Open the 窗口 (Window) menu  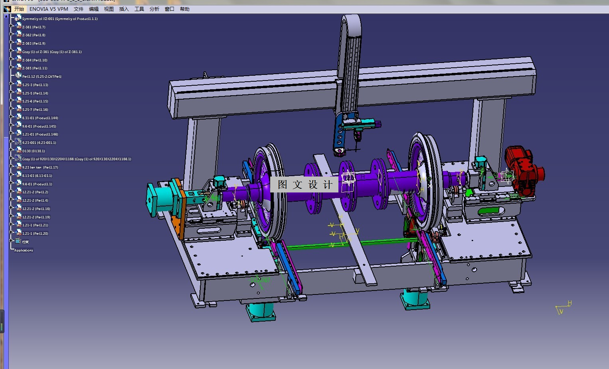(x=170, y=9)
